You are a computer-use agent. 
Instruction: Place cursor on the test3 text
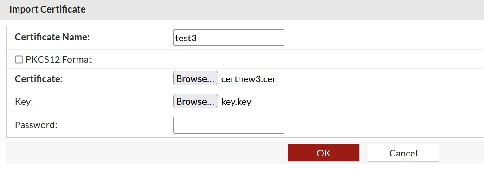click(186, 38)
